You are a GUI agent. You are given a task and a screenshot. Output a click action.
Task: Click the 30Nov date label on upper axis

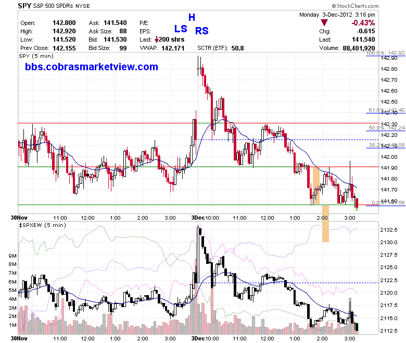[x=19, y=218]
